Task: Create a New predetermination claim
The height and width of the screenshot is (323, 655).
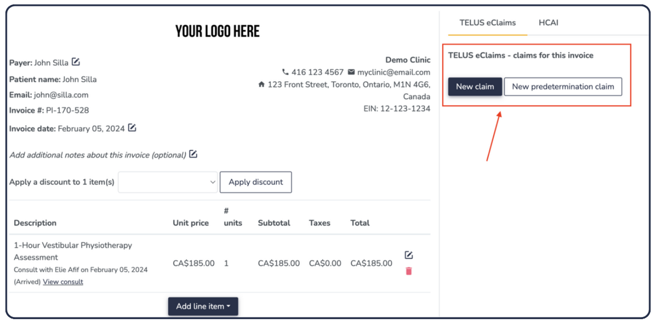Action: tap(563, 87)
